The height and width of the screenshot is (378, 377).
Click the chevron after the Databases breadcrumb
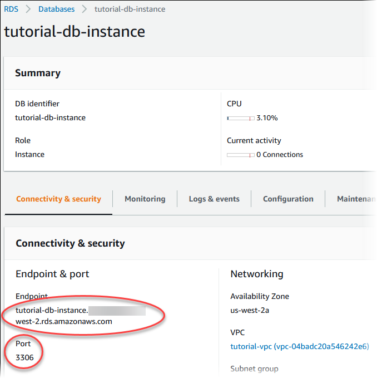(x=85, y=9)
